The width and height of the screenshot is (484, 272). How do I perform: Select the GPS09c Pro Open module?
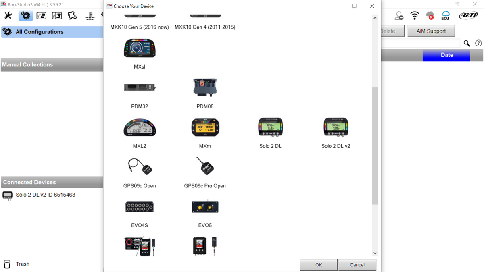pos(205,166)
